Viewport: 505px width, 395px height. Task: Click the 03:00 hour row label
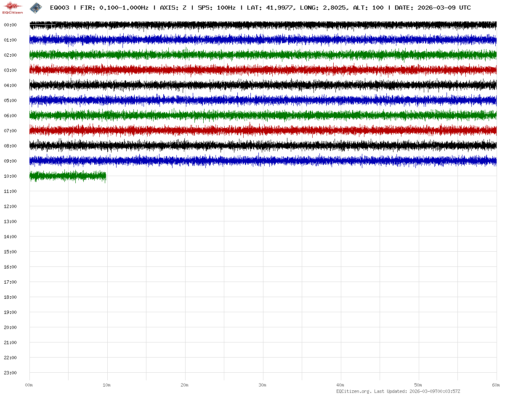pyautogui.click(x=10, y=70)
